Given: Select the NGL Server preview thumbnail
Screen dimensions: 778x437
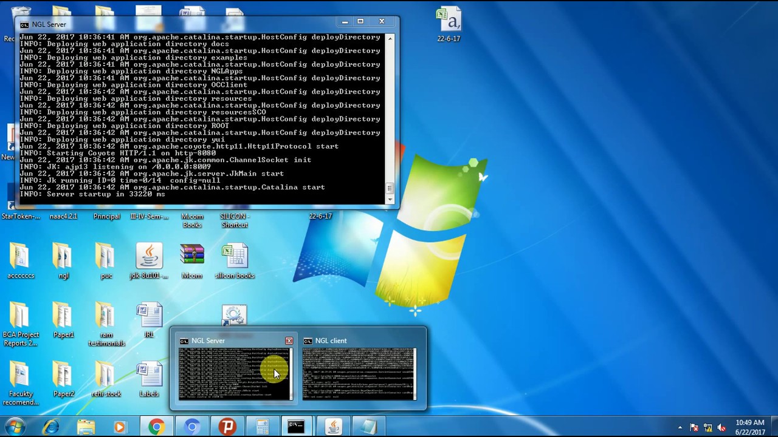Looking at the screenshot, I should click(235, 368).
